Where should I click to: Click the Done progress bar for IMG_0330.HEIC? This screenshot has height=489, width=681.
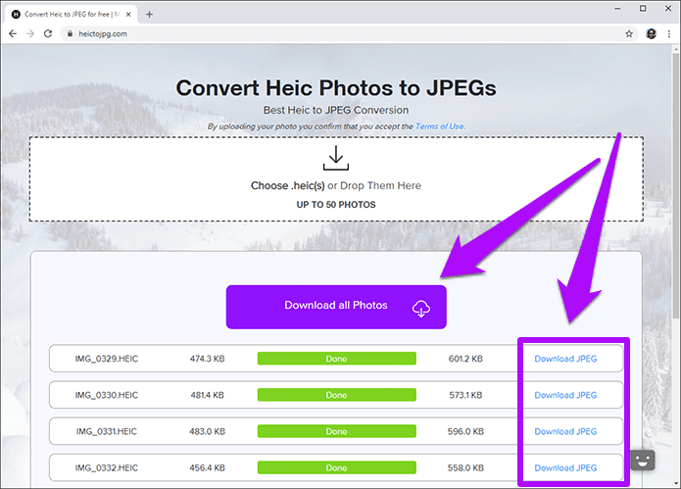[337, 395]
